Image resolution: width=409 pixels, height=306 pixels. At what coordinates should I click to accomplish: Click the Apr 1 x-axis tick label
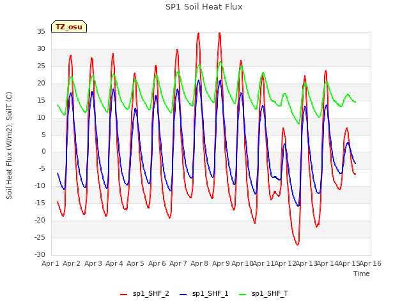50,263
